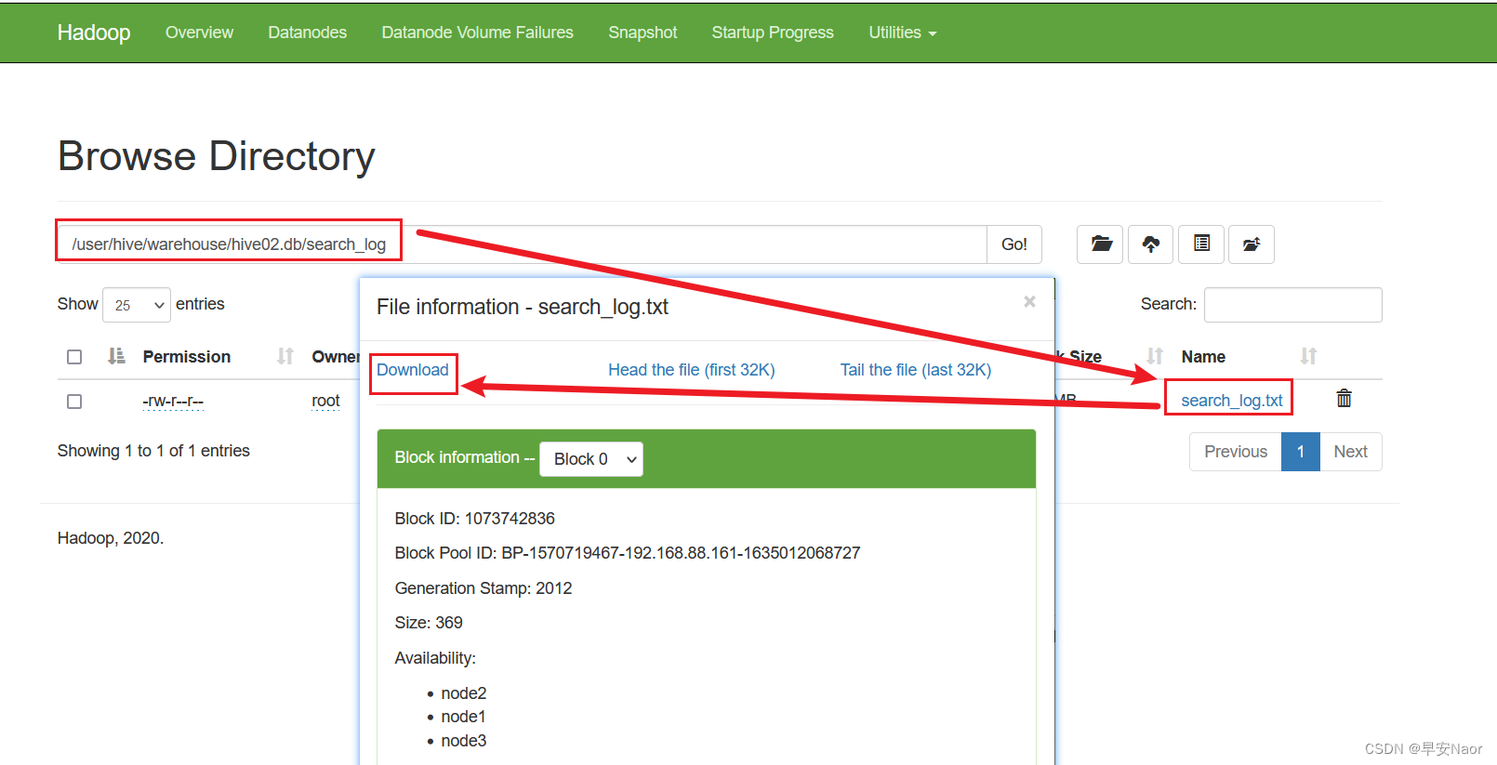Sort by the Permission column icon
This screenshot has height=765, width=1497.
116,356
